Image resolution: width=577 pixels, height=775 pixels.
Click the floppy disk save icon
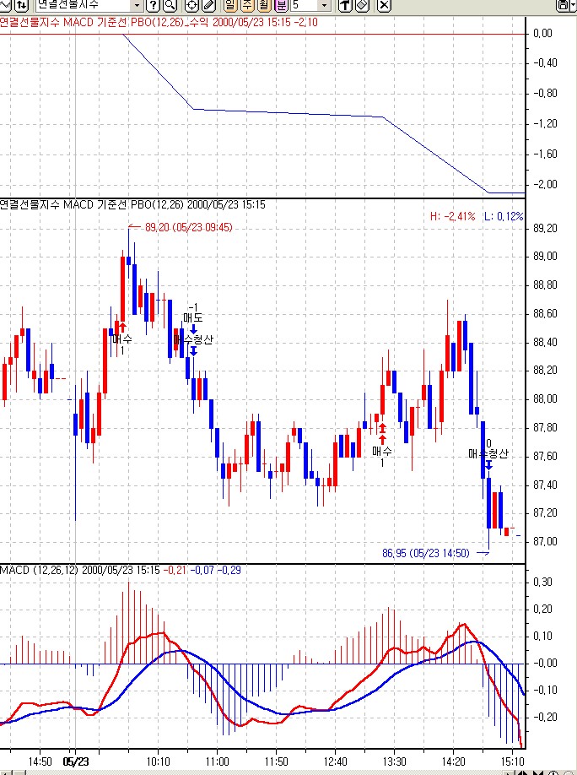tap(562, 5)
